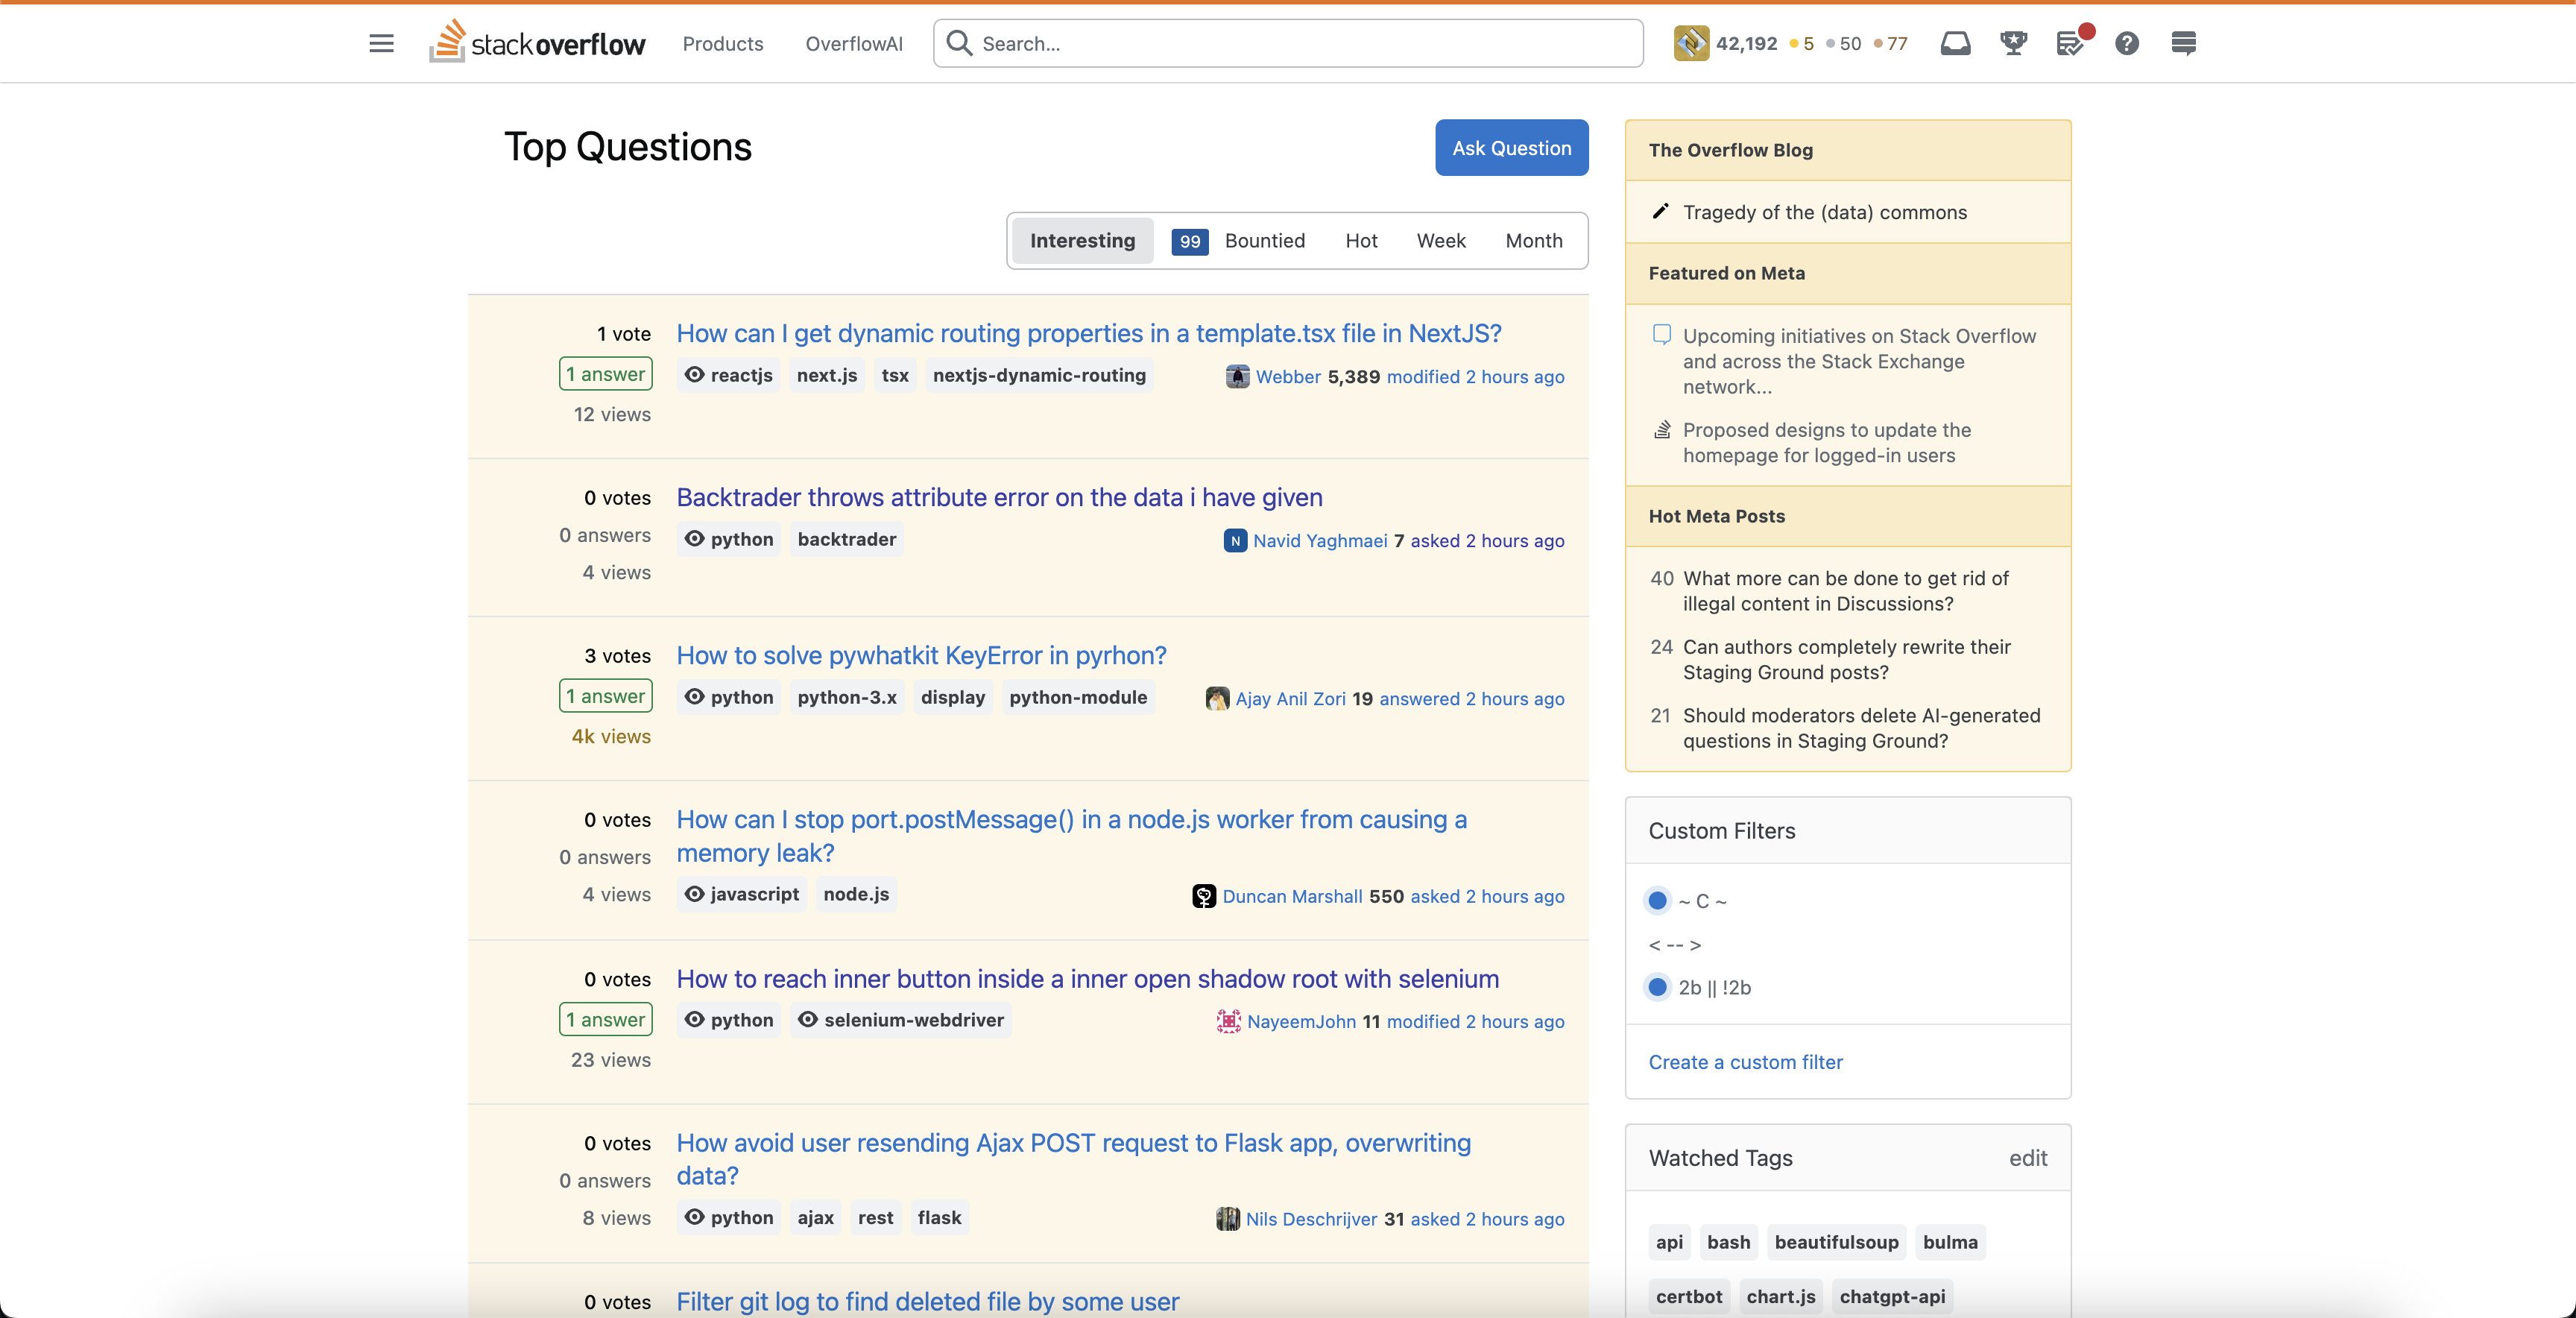Click the user profile avatar

[1691, 43]
